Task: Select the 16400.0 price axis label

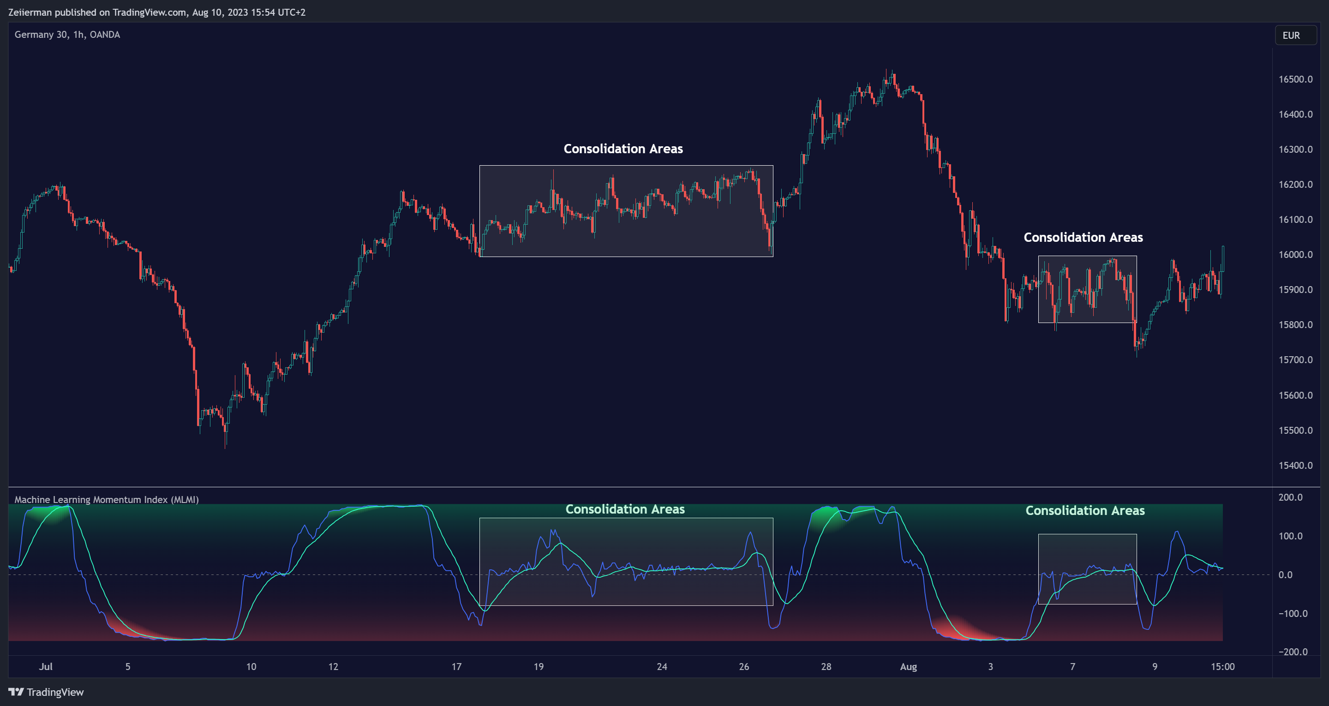Action: click(x=1295, y=114)
